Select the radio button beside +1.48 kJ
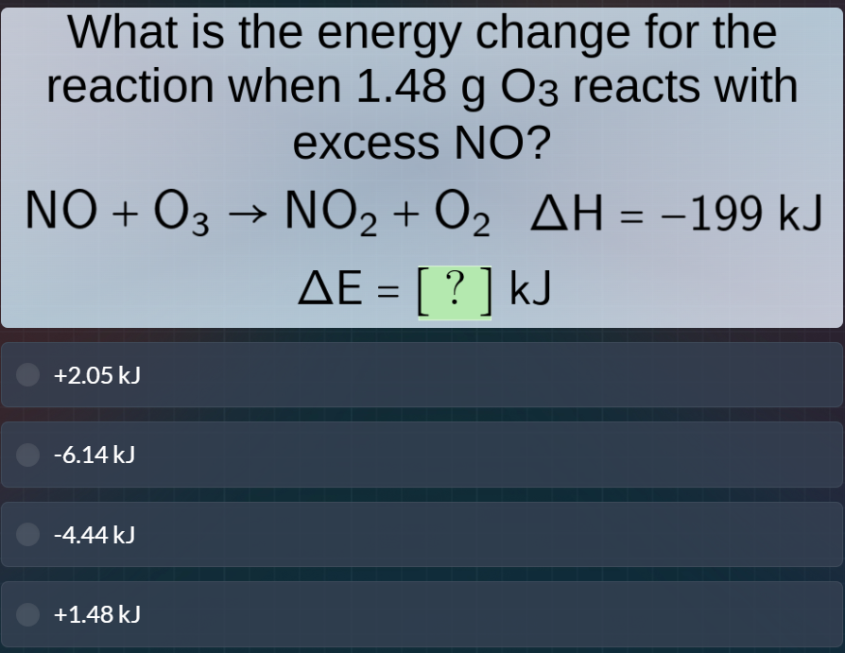The width and height of the screenshot is (845, 653). pos(28,613)
